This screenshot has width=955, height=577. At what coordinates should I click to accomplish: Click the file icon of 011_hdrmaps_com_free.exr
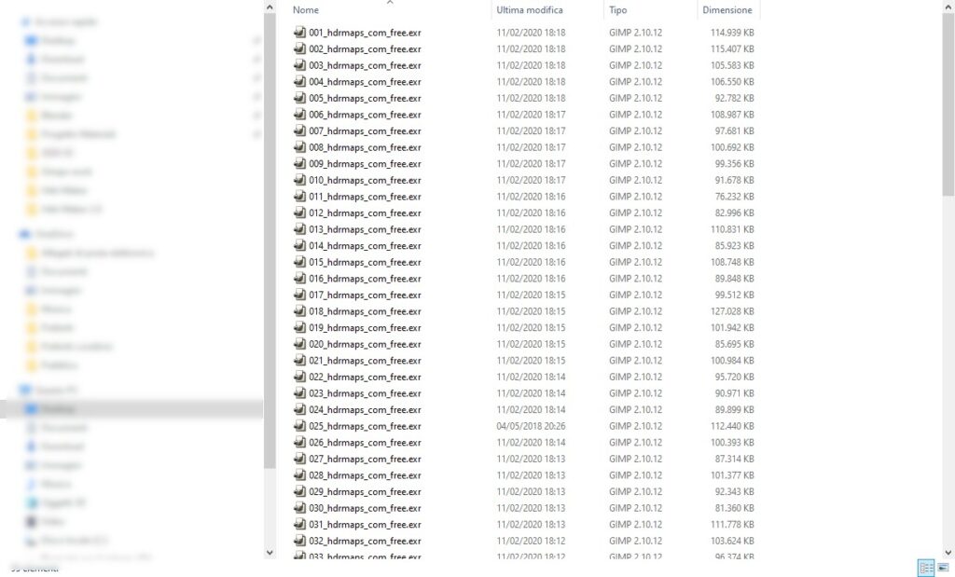point(299,197)
